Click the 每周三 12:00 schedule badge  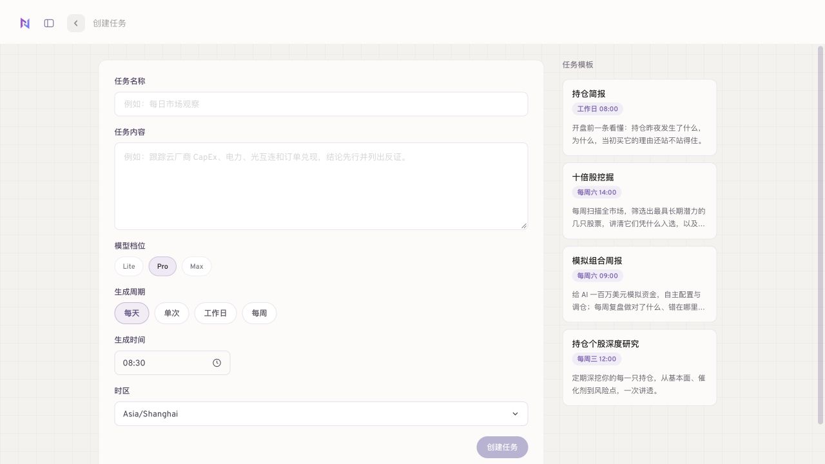(597, 359)
